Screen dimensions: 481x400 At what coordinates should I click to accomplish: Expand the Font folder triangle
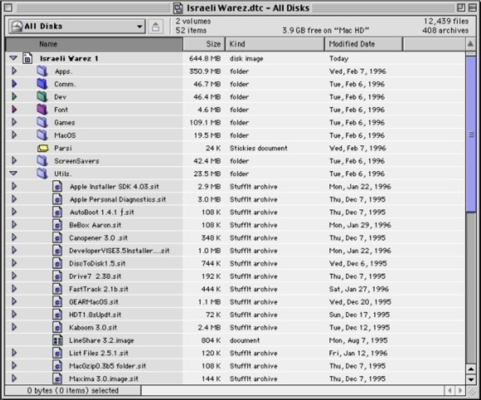(14, 109)
